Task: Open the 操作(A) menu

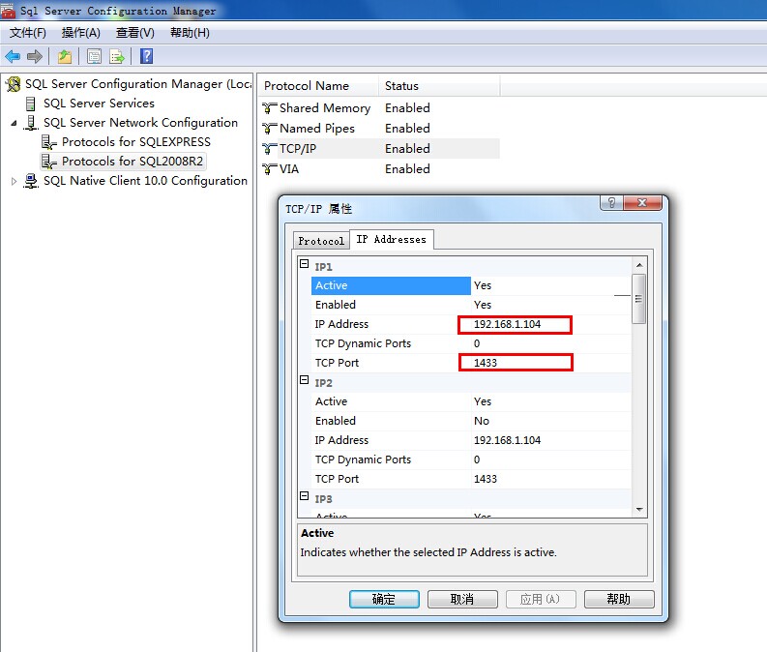Action: (81, 33)
